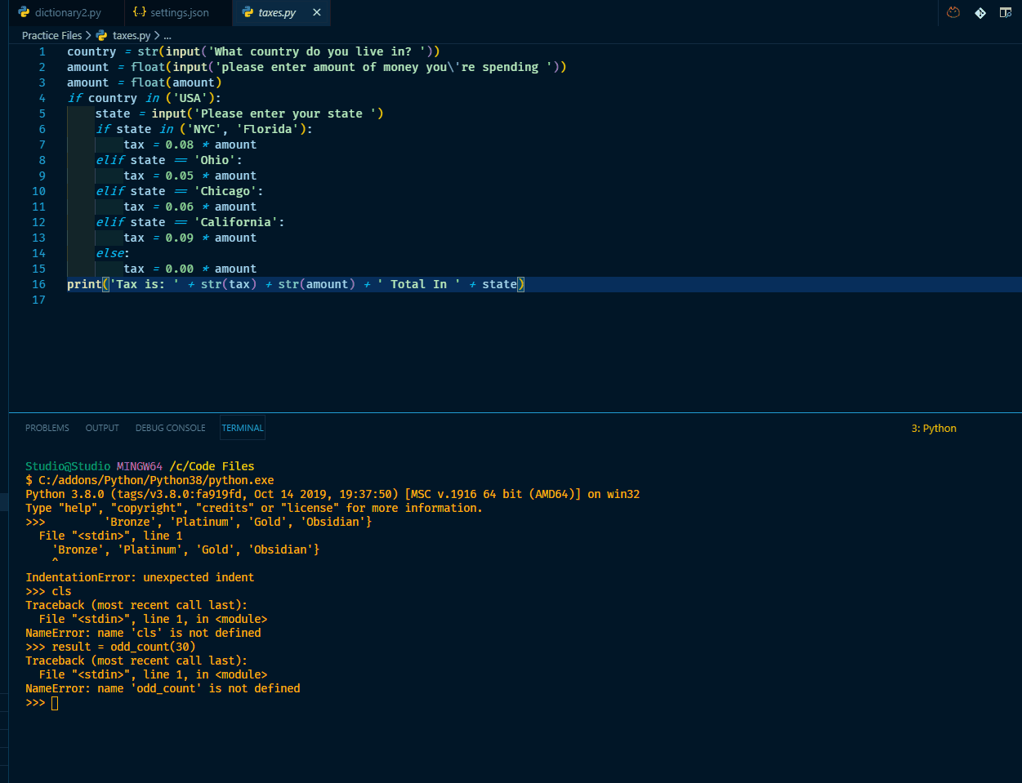Select the TERMINAL panel tab
The width and height of the screenshot is (1022, 783).
tap(242, 427)
